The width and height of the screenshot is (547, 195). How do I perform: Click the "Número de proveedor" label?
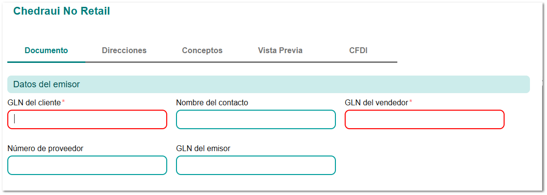45,148
